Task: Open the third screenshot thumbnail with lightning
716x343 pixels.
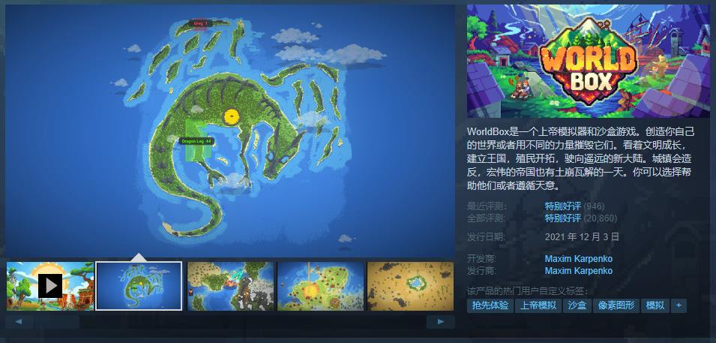Action: pyautogui.click(x=231, y=286)
